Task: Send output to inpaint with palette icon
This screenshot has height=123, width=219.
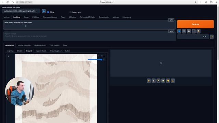Action: coord(168,81)
